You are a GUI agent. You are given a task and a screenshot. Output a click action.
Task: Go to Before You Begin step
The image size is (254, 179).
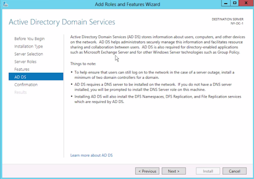29,39
